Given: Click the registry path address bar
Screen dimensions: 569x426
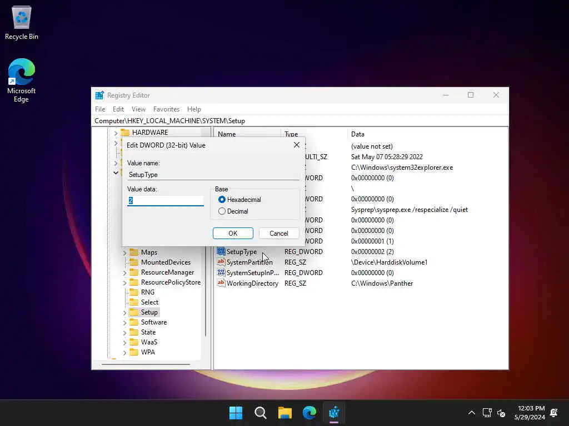Looking at the screenshot, I should (x=300, y=120).
